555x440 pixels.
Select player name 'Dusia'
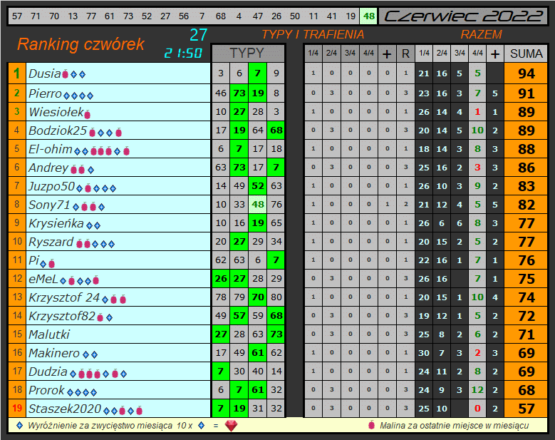coord(45,73)
